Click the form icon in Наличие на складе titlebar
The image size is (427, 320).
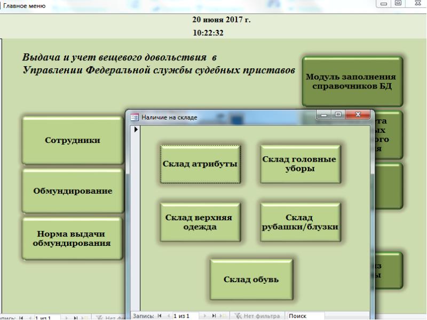pyautogui.click(x=135, y=114)
